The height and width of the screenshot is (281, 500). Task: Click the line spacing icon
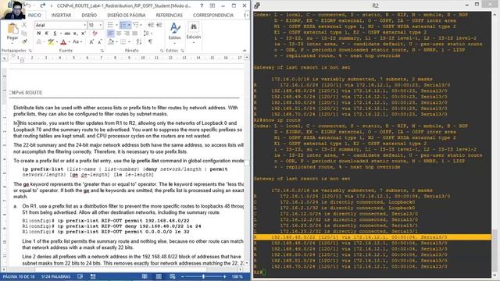[x=146, y=33]
